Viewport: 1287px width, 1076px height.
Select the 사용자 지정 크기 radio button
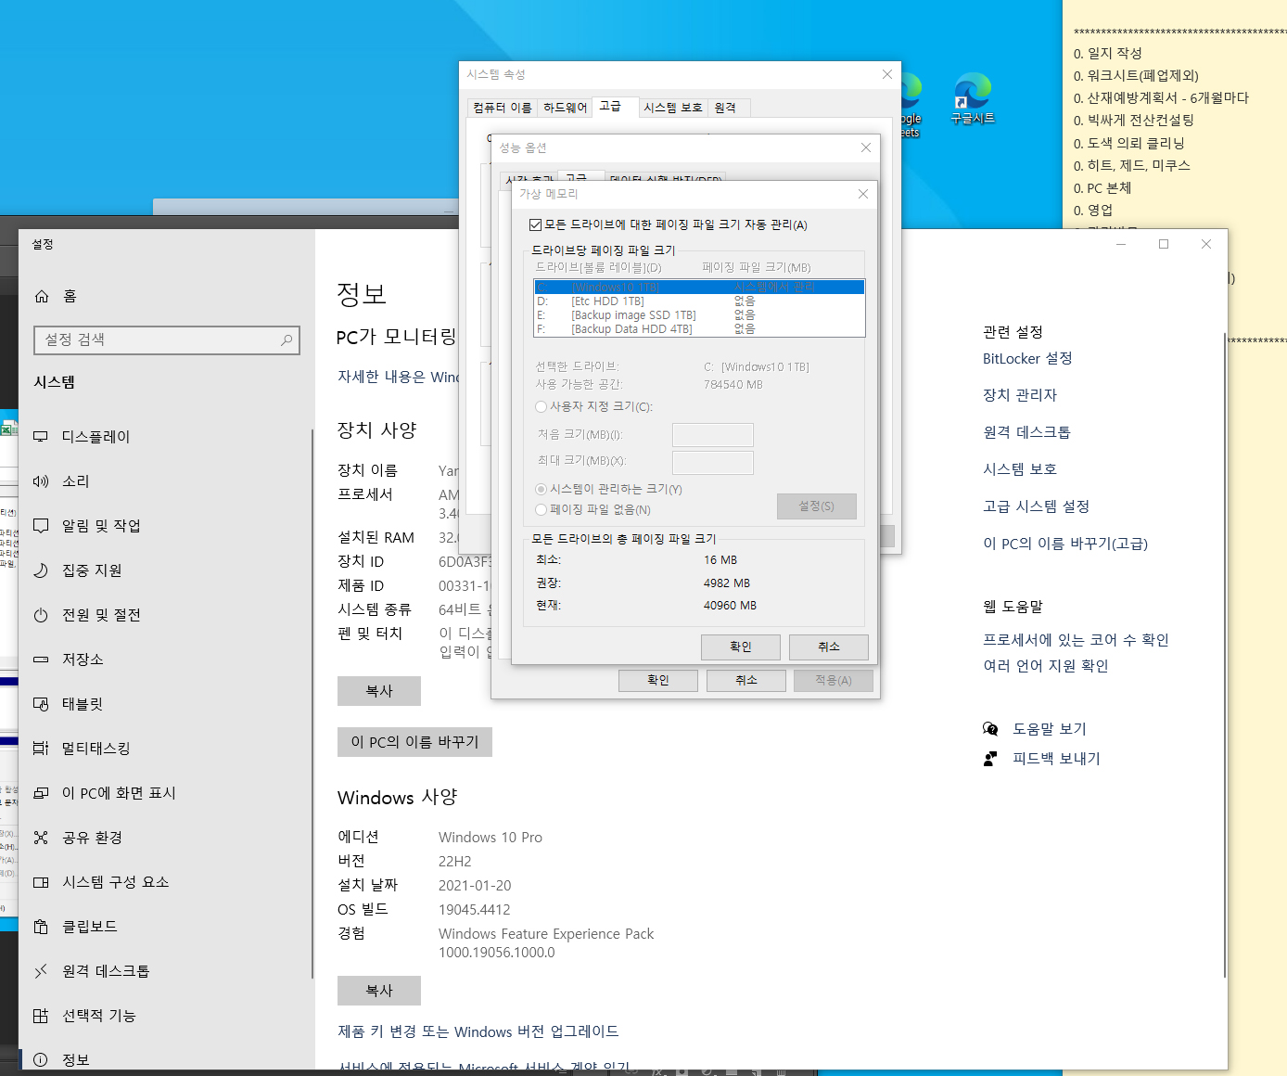click(541, 406)
